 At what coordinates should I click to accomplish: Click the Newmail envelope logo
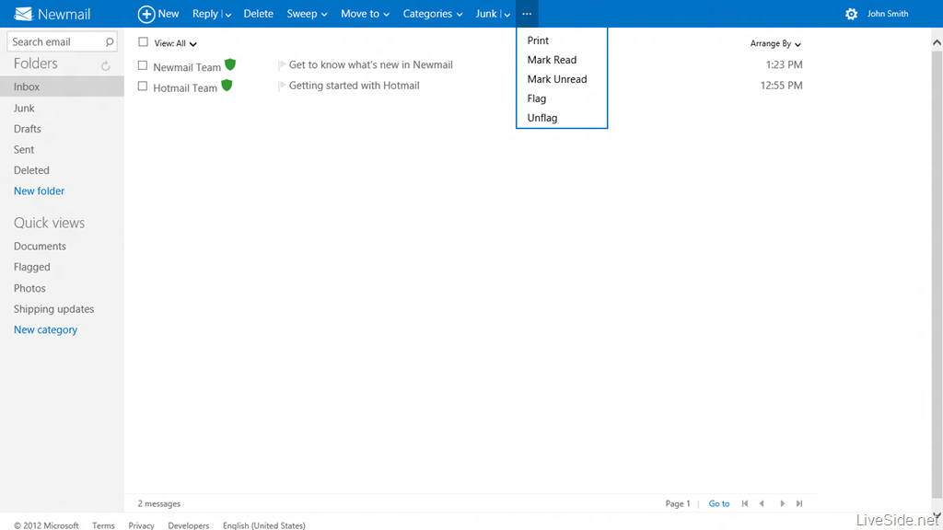click(23, 14)
